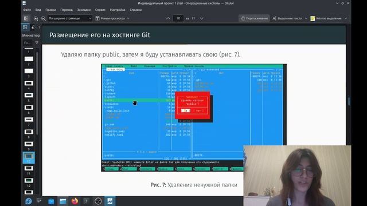This screenshot has width=367, height=206.
Task: Open the Вид menu
Action: tap(38, 10)
